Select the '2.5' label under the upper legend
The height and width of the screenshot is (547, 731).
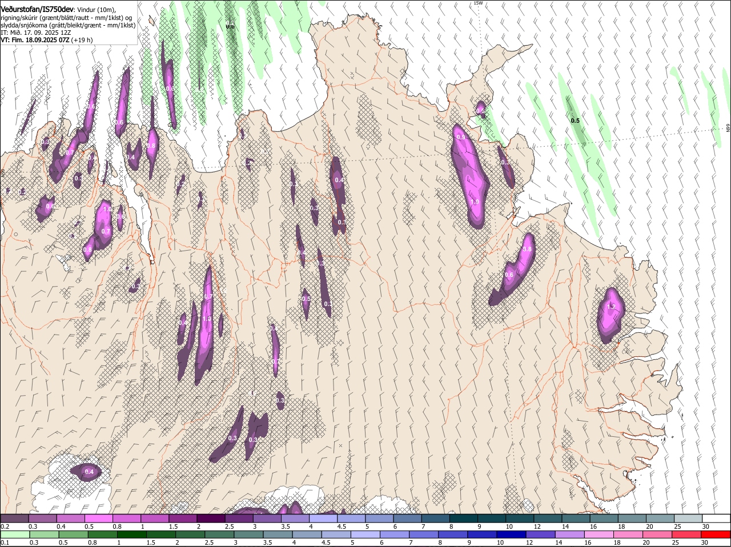(229, 526)
